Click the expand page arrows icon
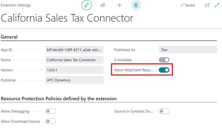Viewport: 222px width, 133px height. 217,5
